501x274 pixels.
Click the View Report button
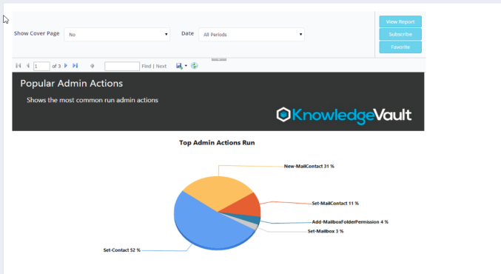(x=400, y=21)
